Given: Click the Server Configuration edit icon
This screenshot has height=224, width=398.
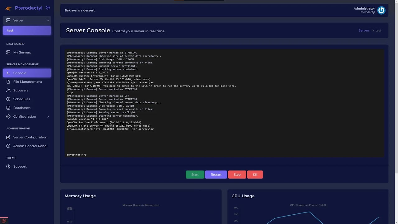Looking at the screenshot, I should (8, 137).
